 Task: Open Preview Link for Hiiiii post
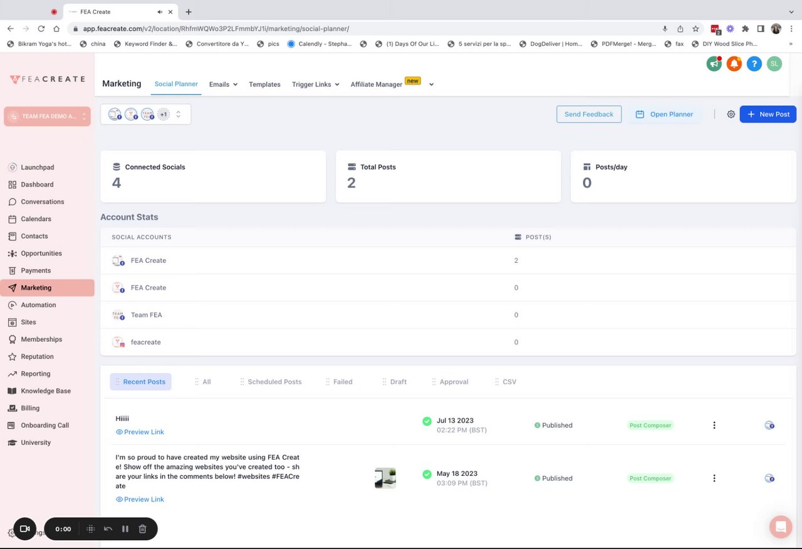point(140,432)
